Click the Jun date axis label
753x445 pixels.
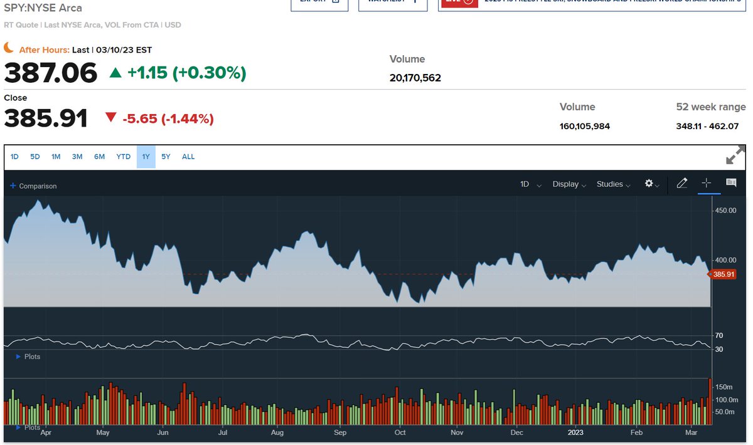[x=163, y=432]
